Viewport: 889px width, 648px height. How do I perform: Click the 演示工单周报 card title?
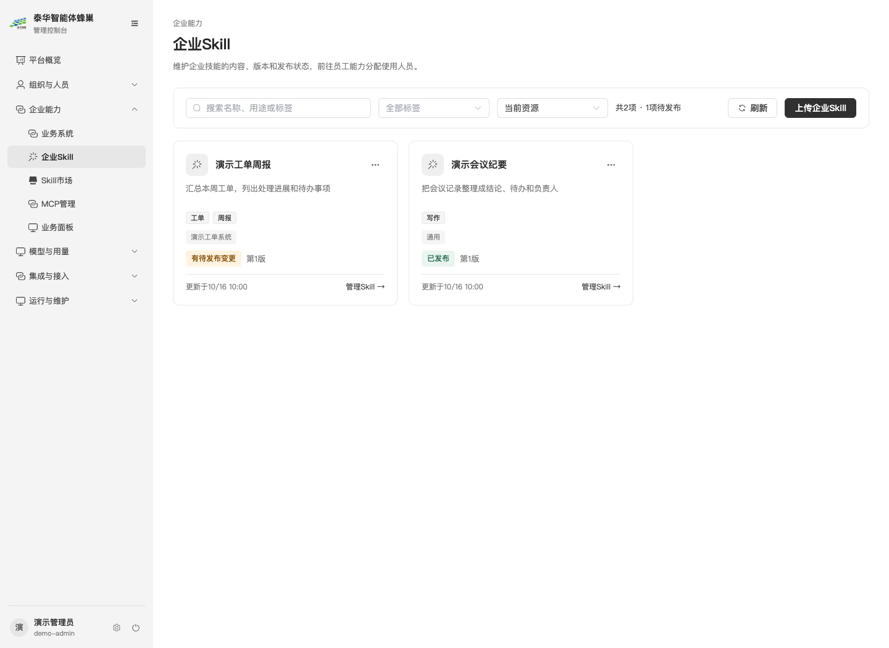[x=243, y=165]
